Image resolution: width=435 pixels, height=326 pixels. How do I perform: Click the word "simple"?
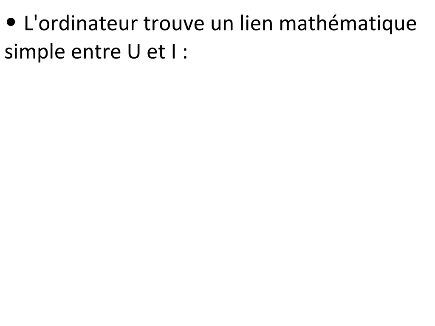click(35, 52)
